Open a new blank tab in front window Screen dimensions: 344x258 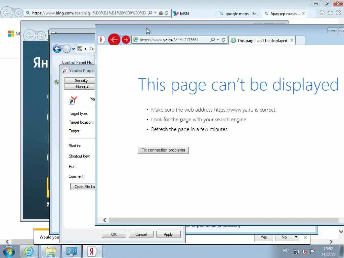(x=300, y=41)
